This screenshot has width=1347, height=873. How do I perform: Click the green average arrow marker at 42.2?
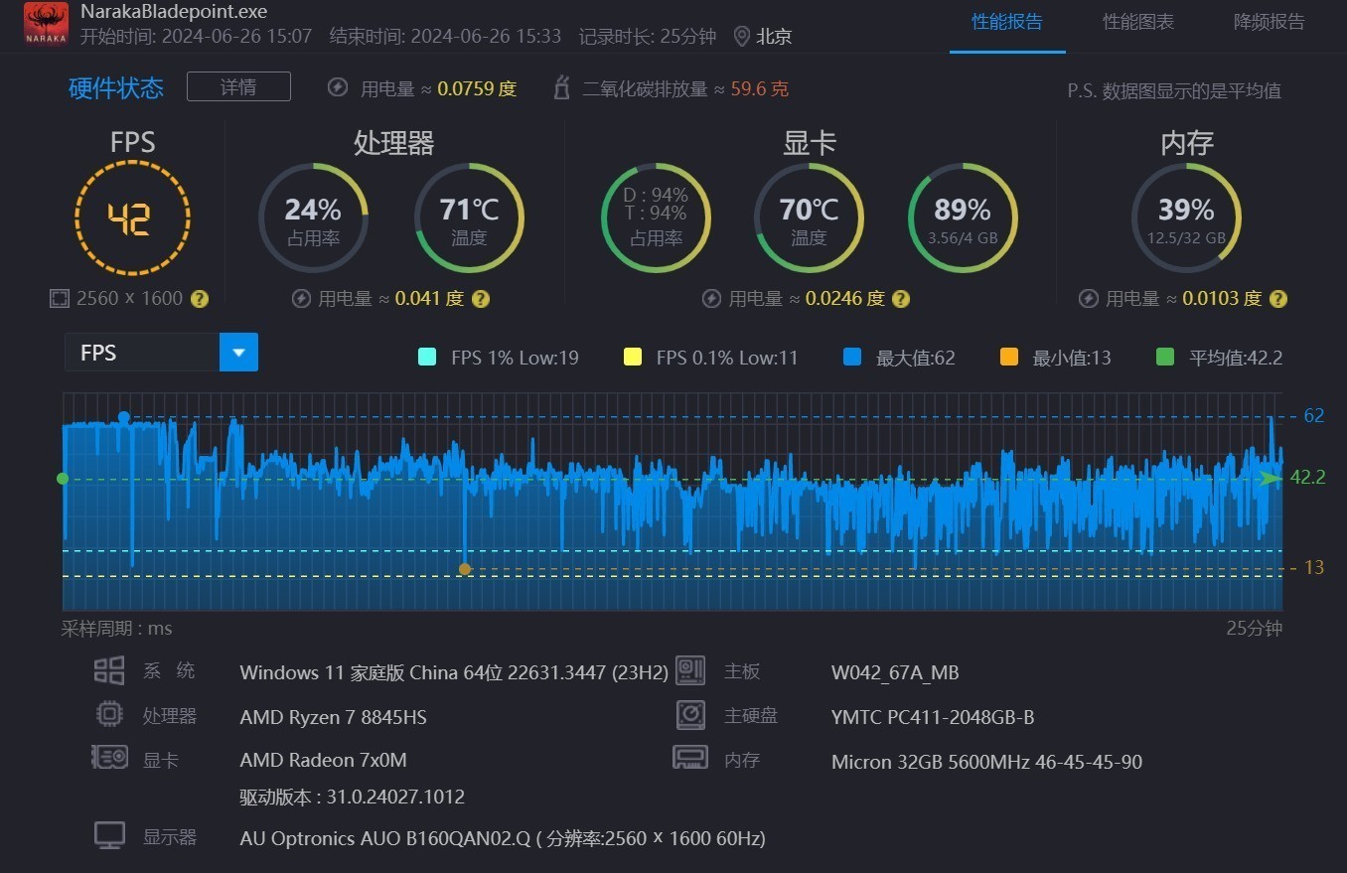coord(1271,478)
